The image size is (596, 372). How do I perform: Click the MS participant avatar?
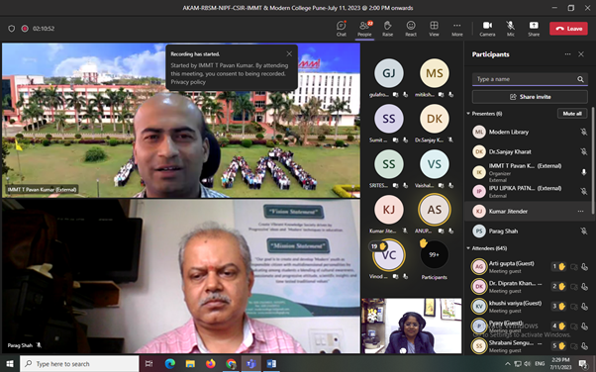(x=434, y=73)
